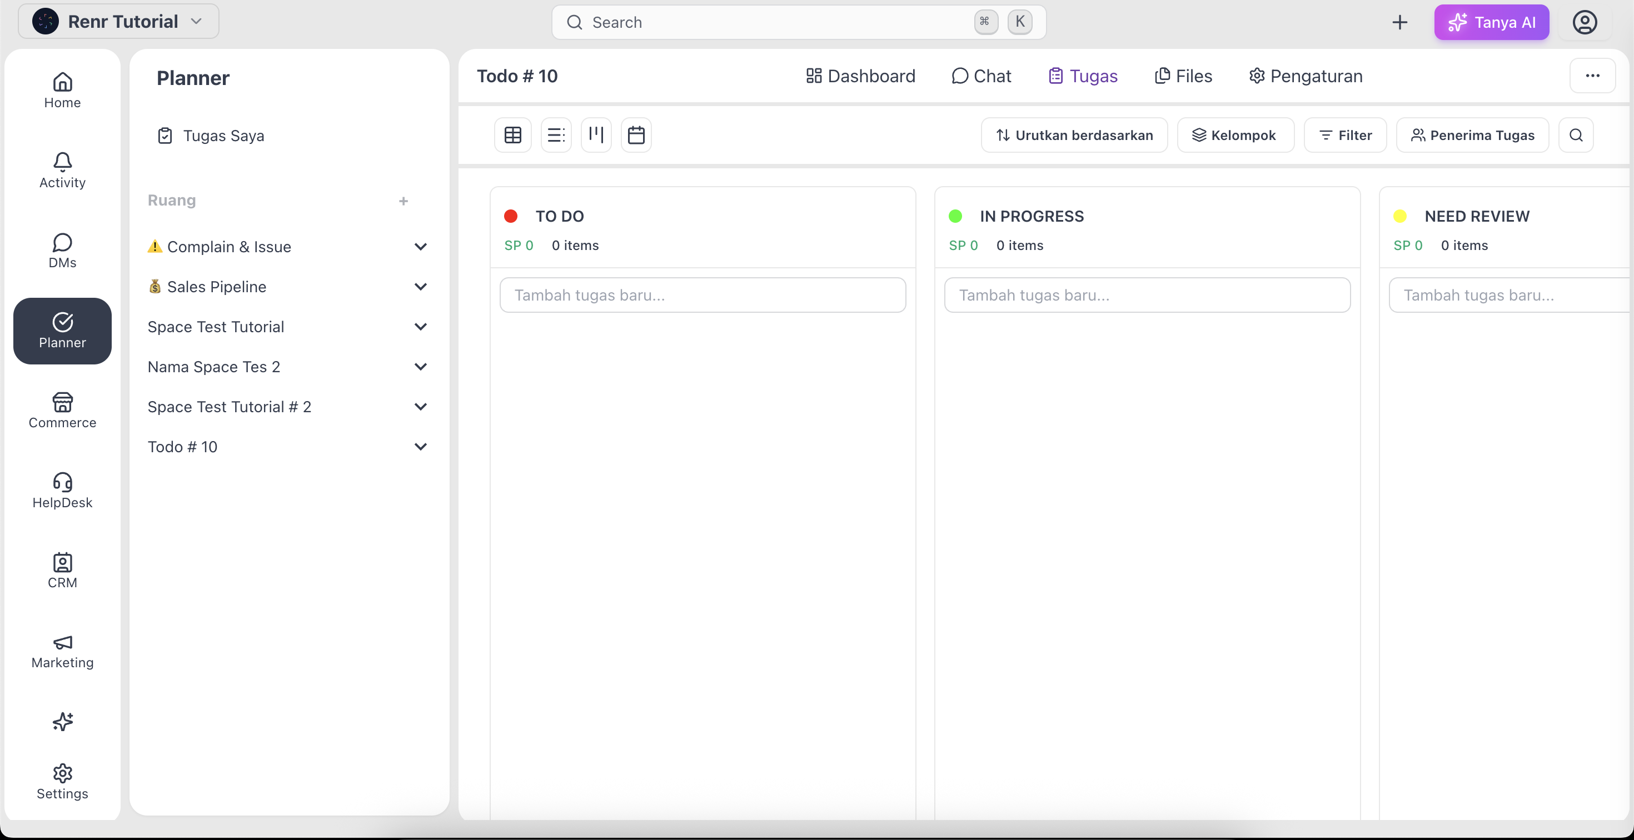Switch to list view icon
Viewport: 1634px width, 840px height.
556,135
